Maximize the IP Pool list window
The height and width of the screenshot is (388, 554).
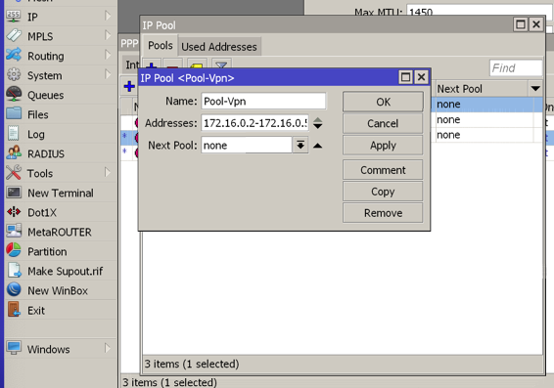point(521,24)
